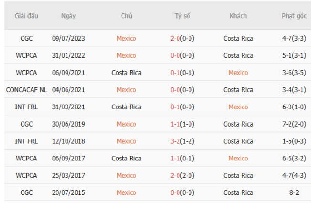Click the 'Ngày' column header

pos(68,16)
